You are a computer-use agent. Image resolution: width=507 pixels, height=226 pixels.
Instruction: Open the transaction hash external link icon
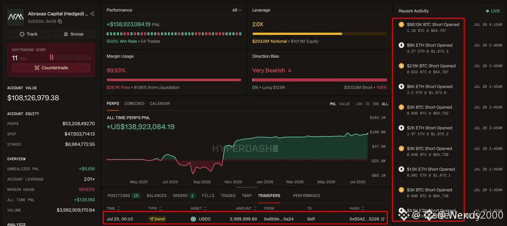pos(383,219)
